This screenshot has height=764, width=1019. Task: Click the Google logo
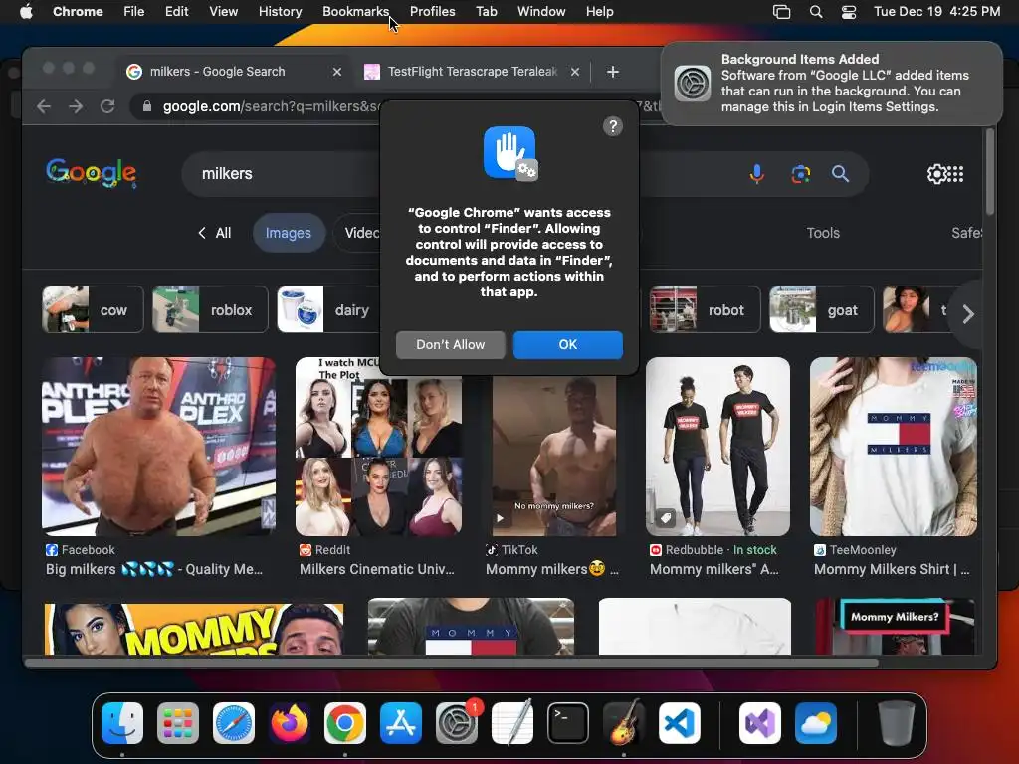(91, 173)
